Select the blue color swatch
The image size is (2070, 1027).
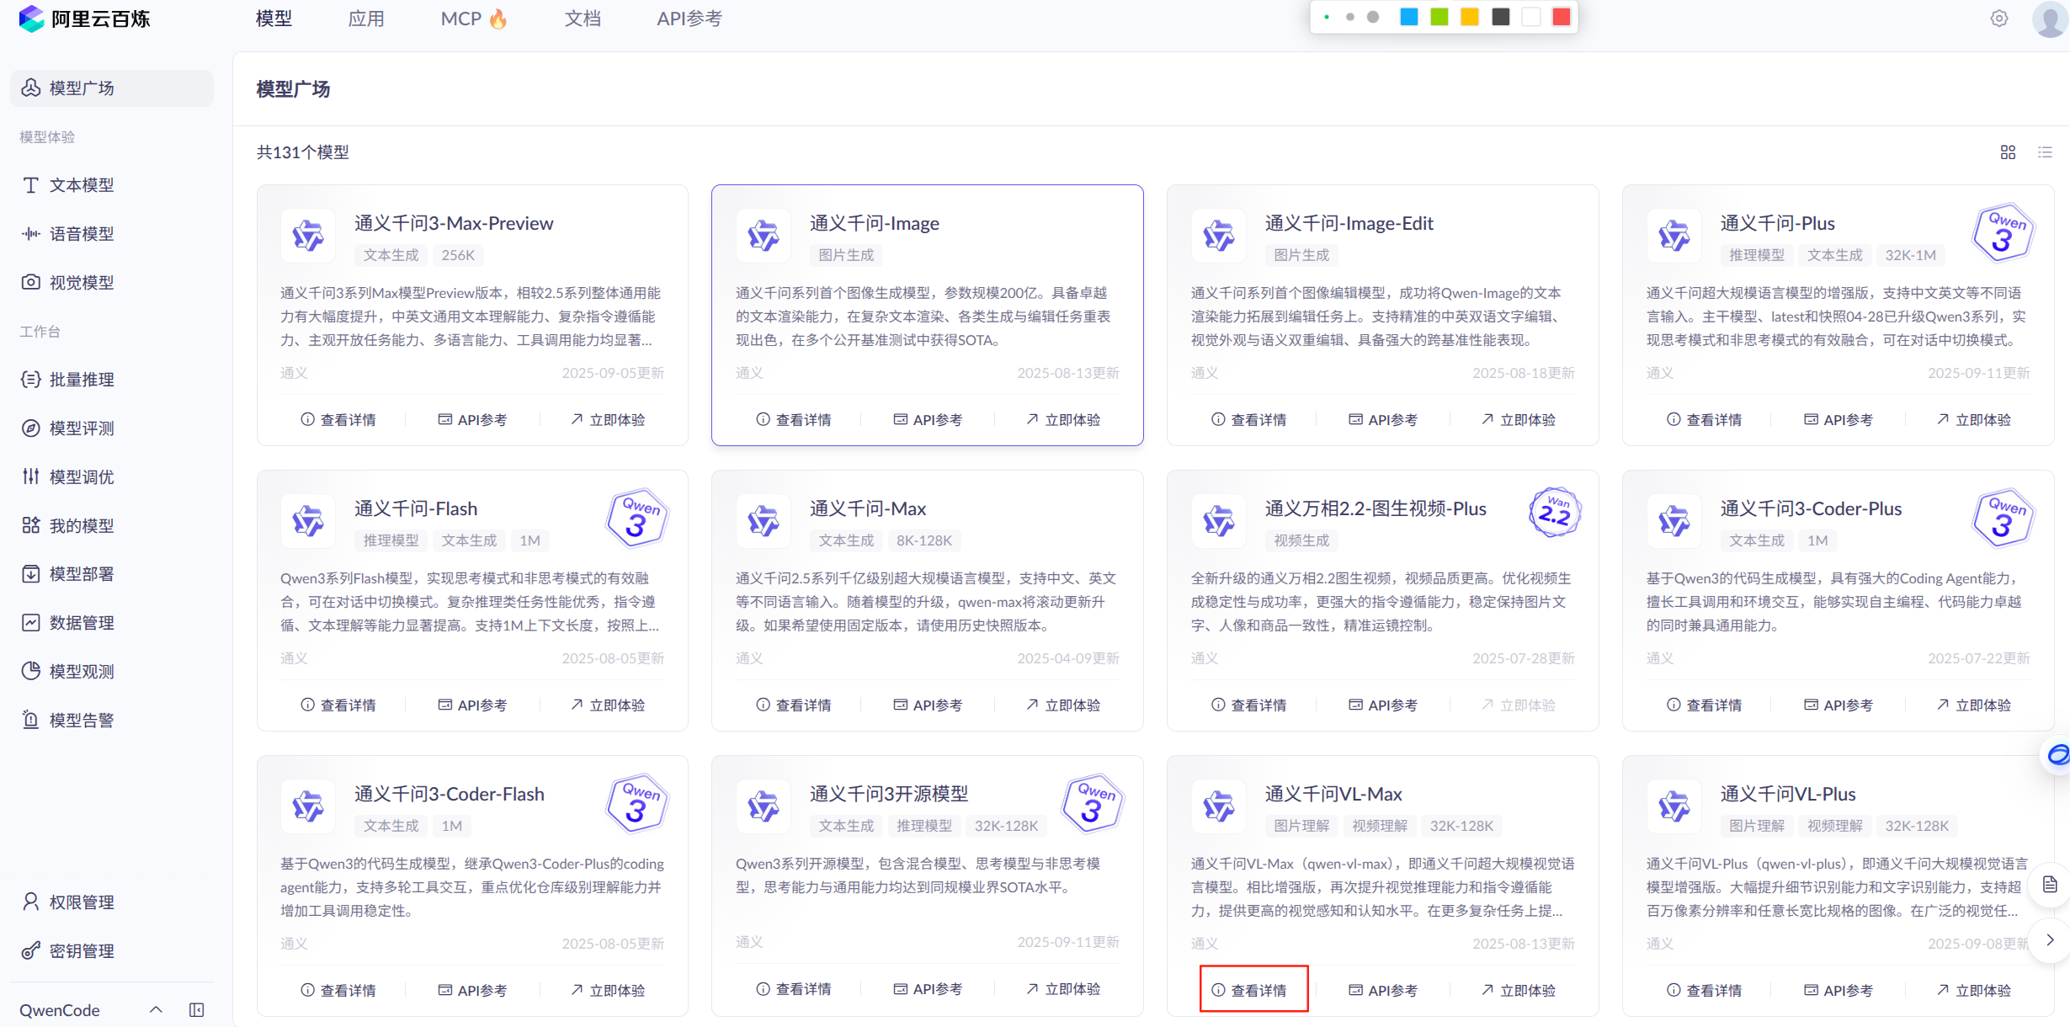[1408, 17]
